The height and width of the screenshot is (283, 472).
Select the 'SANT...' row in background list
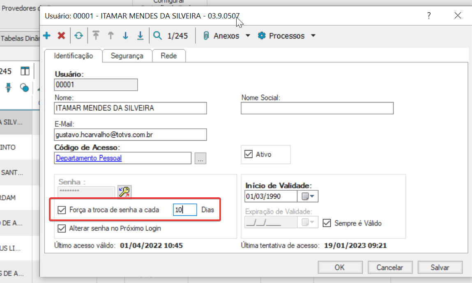(16, 173)
